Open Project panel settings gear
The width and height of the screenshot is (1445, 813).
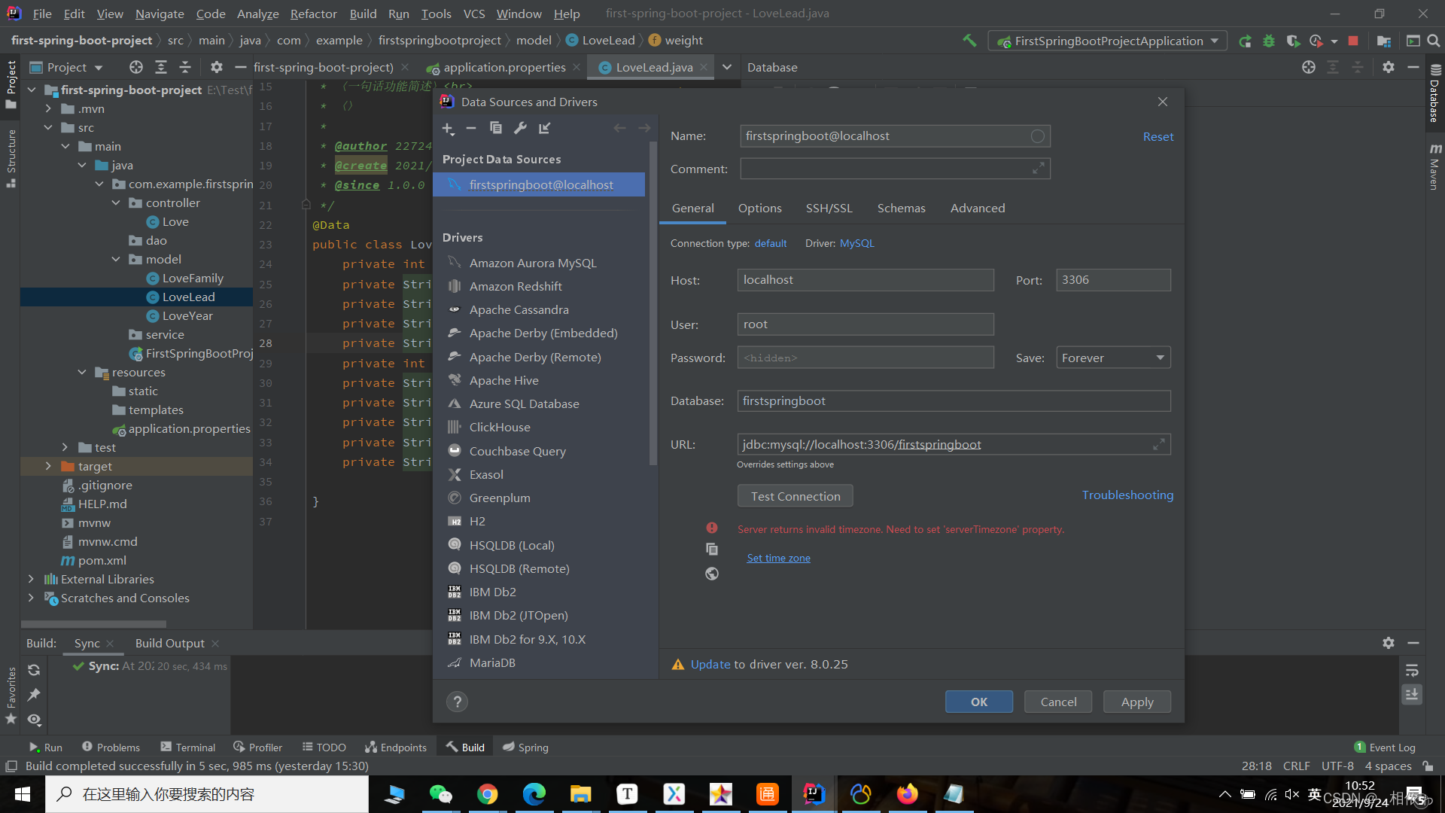click(x=217, y=68)
